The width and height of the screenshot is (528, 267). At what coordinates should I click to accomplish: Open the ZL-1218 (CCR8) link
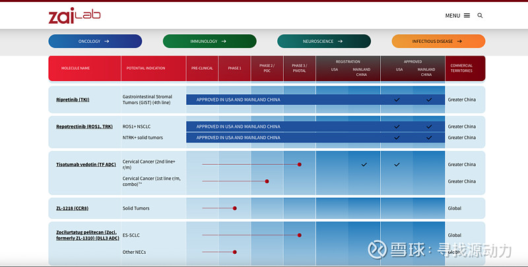tap(72, 208)
